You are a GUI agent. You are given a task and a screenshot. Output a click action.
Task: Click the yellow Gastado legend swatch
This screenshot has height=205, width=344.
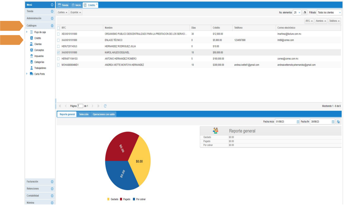[108, 199]
